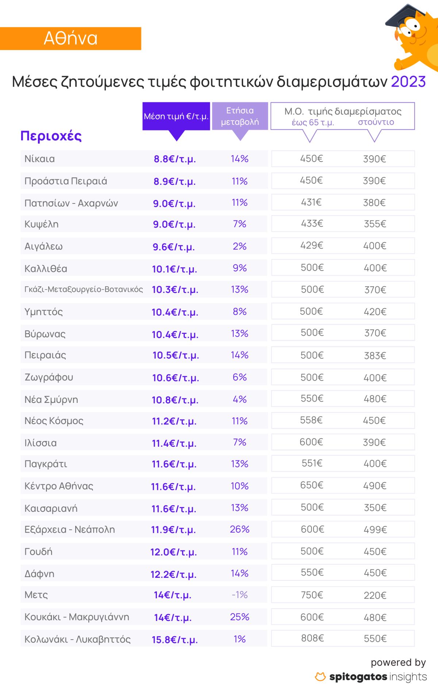The height and width of the screenshot is (694, 438).
Task: Click Ζωγράφου price 10.6€/τ.μ.
Action: point(176,377)
